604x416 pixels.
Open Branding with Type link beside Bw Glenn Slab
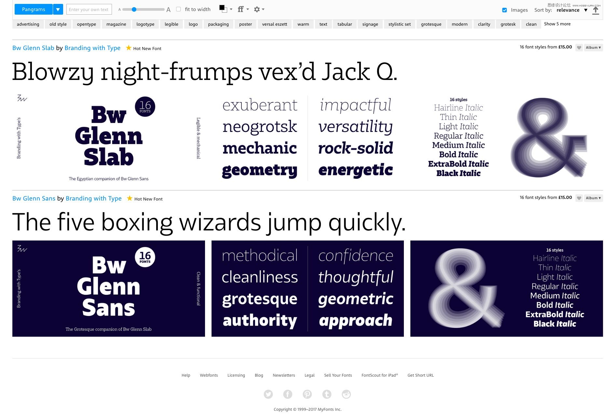click(92, 48)
